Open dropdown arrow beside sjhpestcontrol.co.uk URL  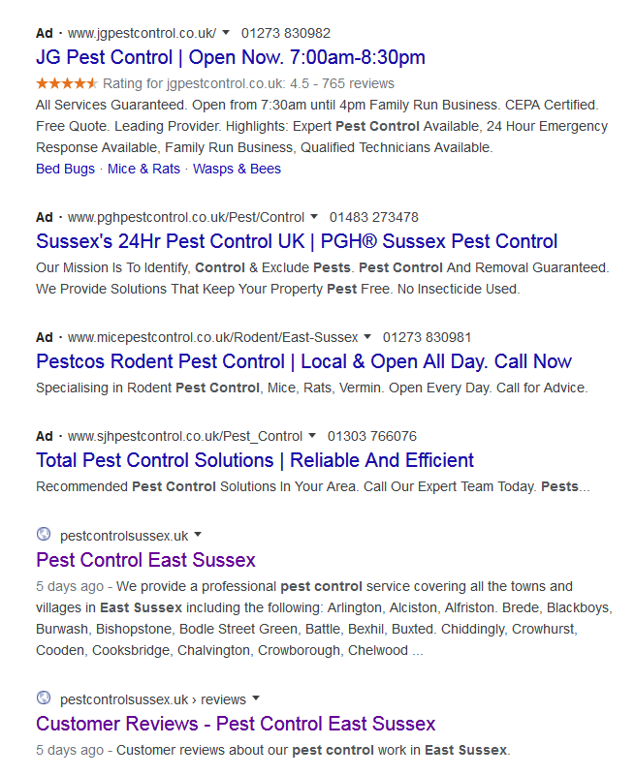point(311,436)
